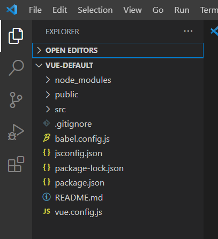The image size is (218, 239).
Task: Click the braces icon beside package-lock.json
Action: [47, 167]
